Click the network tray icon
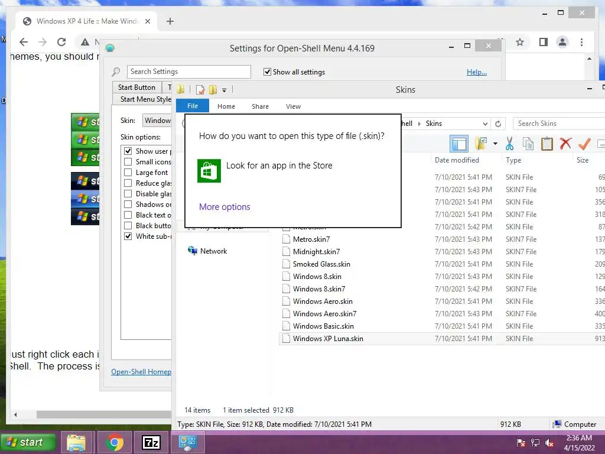This screenshot has height=454, width=605. click(535, 443)
